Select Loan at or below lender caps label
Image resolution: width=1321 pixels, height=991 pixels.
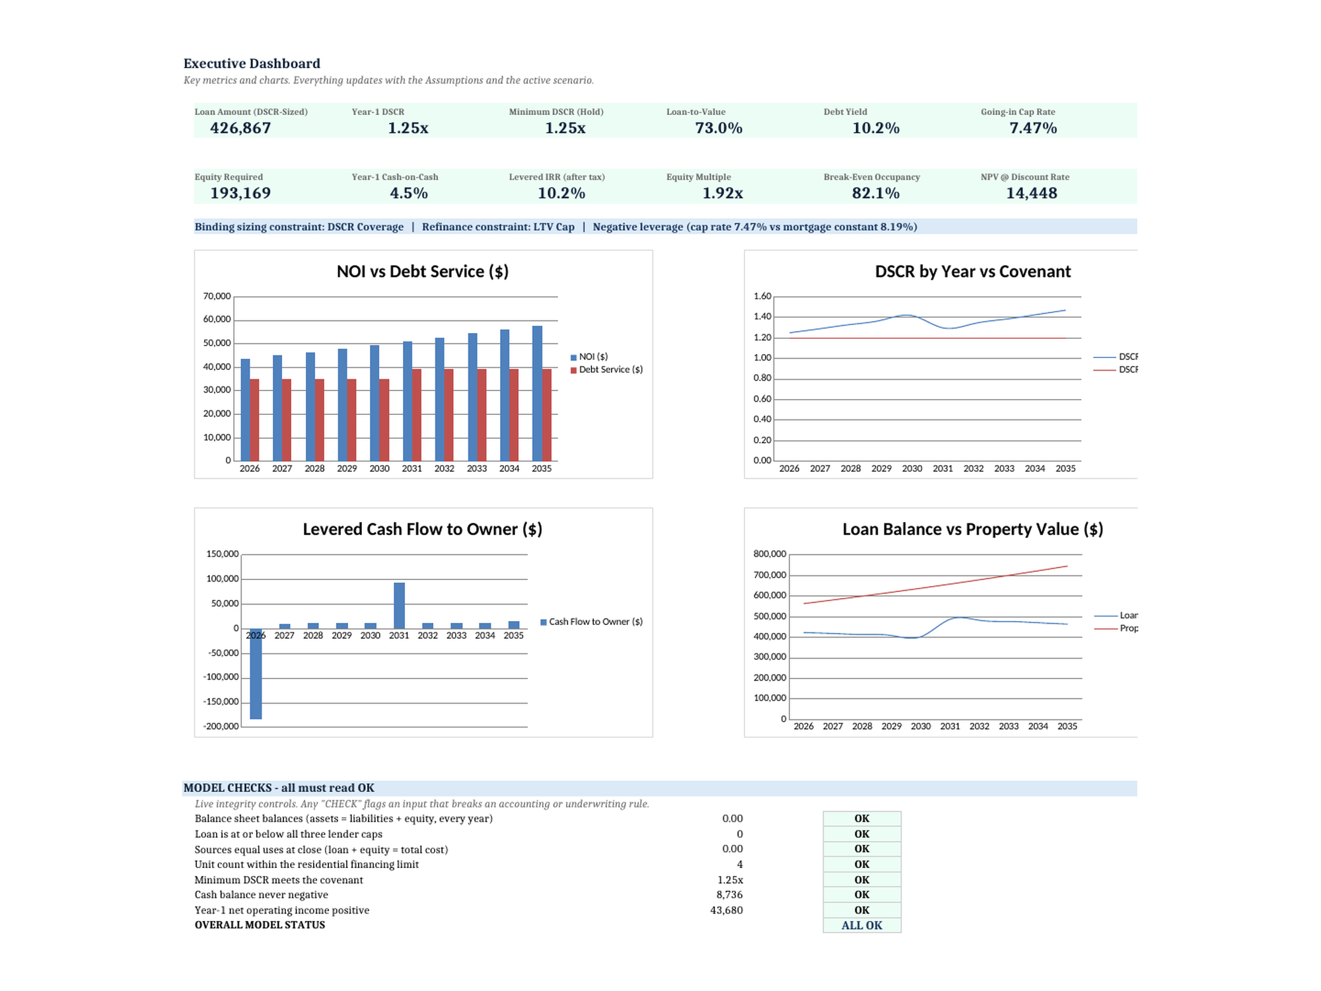pyautogui.click(x=289, y=834)
